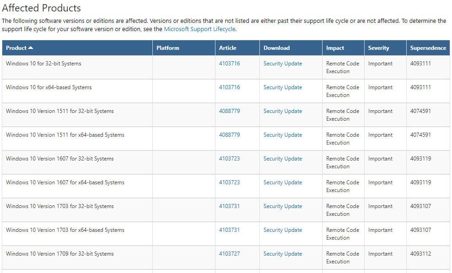The height and width of the screenshot is (273, 452).
Task: Download Security Update for Version 1607 32-bit
Action: pyautogui.click(x=283, y=159)
